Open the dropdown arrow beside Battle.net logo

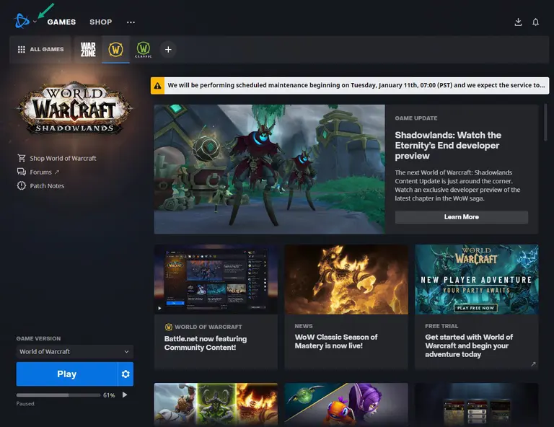pos(35,22)
